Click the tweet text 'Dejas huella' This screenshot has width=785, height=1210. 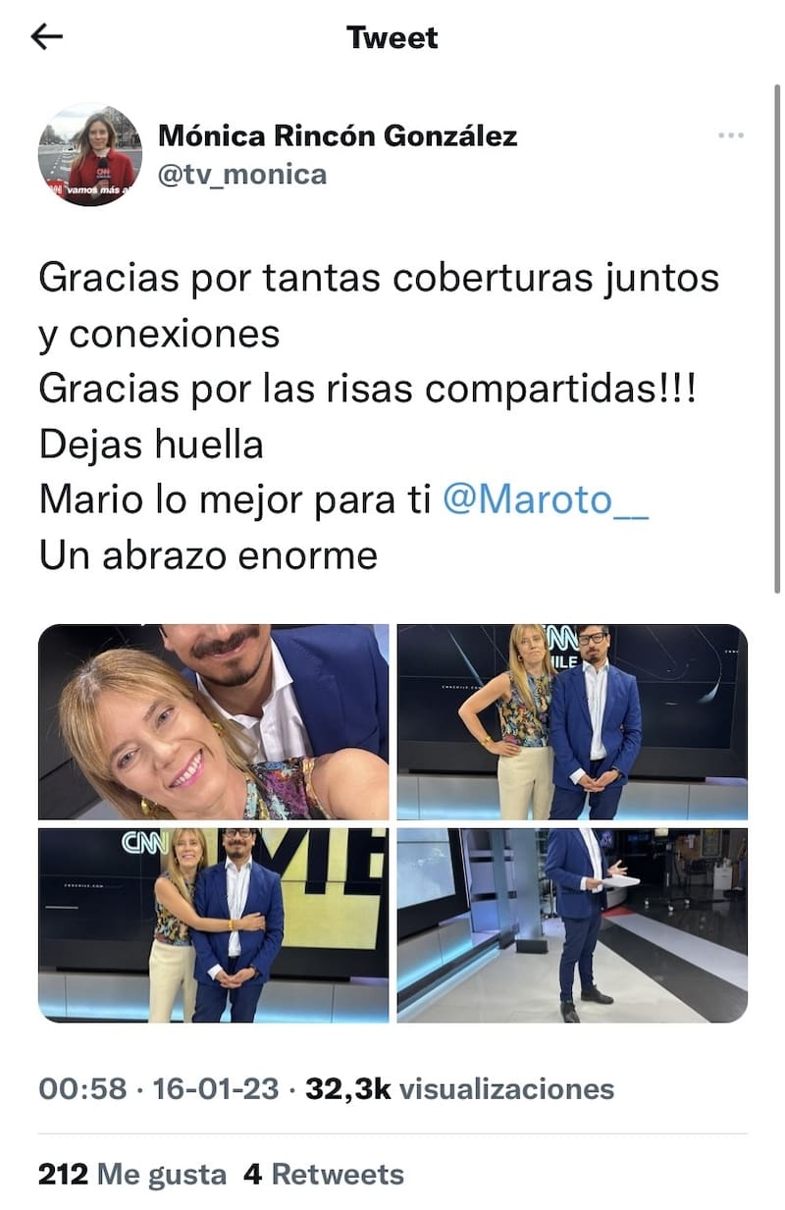pyautogui.click(x=151, y=446)
